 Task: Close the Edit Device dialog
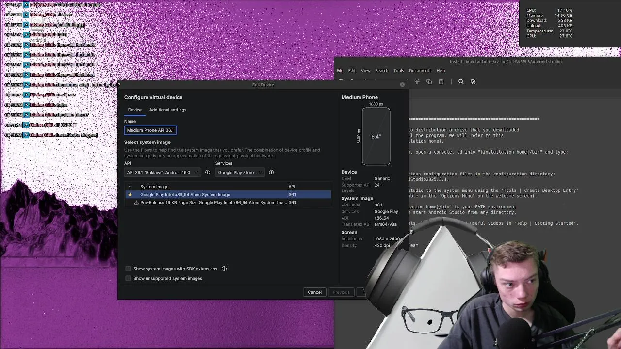click(x=402, y=85)
